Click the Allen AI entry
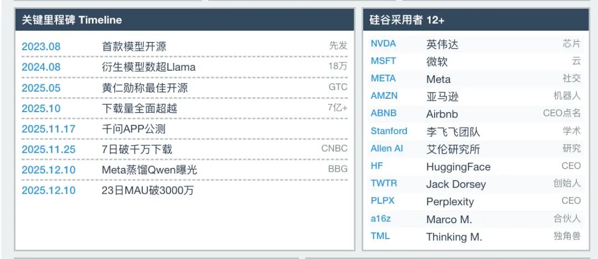 click(386, 149)
